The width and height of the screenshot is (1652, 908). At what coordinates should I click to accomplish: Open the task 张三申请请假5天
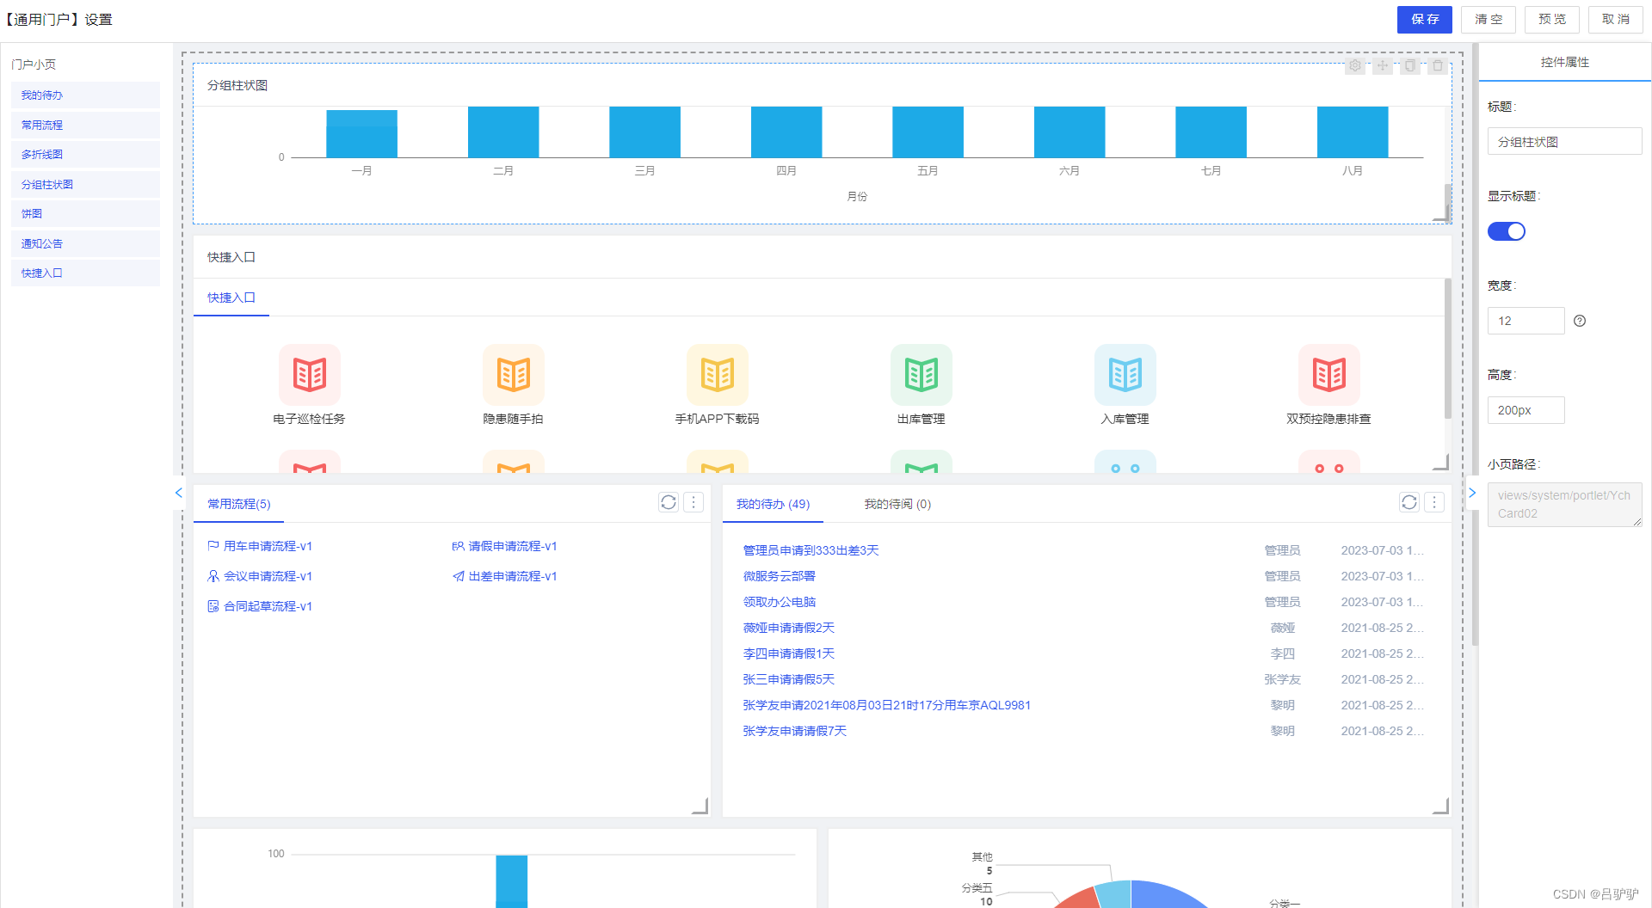(788, 679)
